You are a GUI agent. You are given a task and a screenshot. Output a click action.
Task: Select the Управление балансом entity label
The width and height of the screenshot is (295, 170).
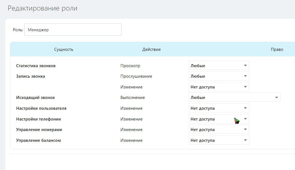tap(38, 140)
